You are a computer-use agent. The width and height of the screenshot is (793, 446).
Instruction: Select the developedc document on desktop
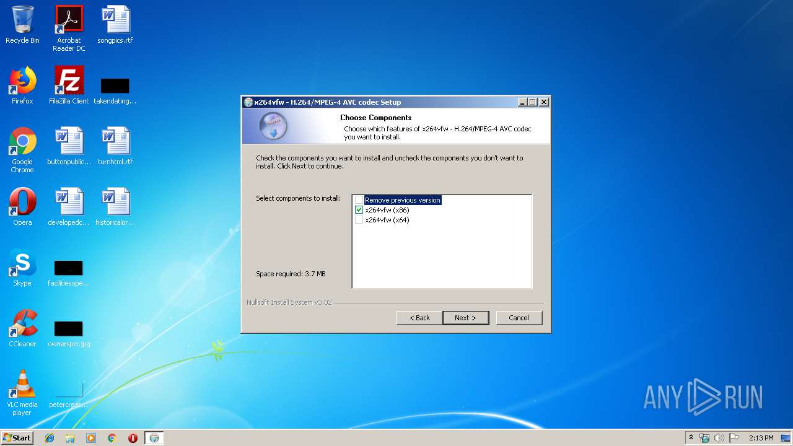pyautogui.click(x=69, y=207)
